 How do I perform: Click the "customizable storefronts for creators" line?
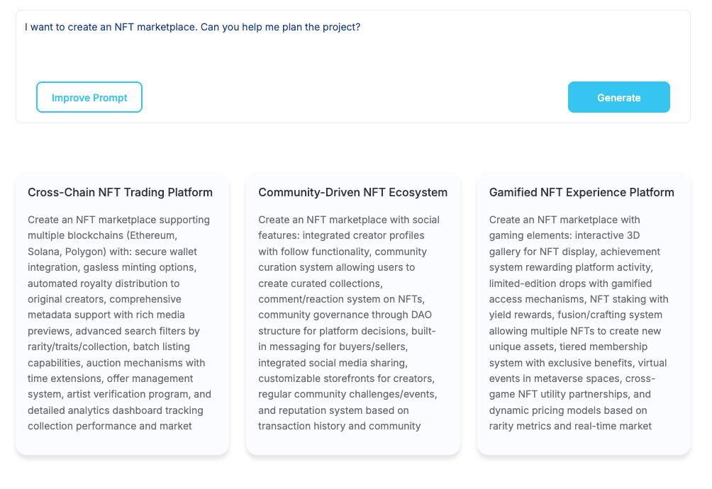(346, 378)
